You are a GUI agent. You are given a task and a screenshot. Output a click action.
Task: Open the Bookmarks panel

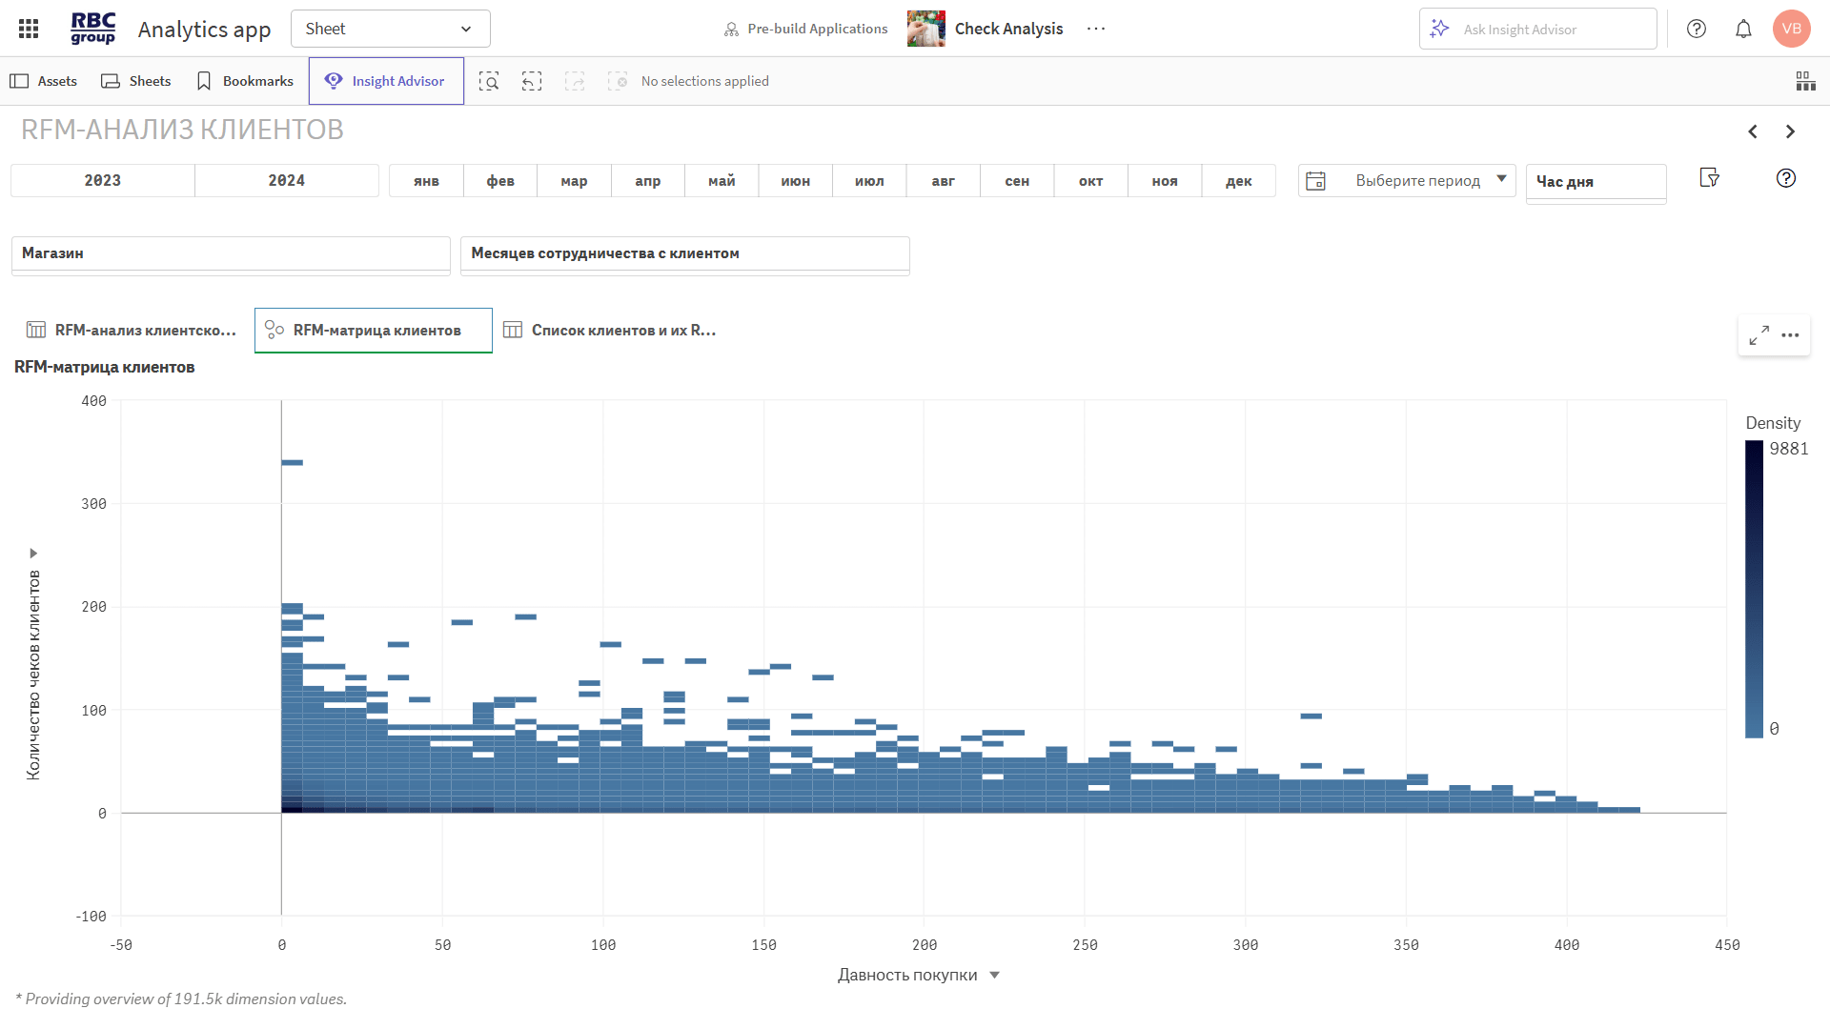coord(245,81)
